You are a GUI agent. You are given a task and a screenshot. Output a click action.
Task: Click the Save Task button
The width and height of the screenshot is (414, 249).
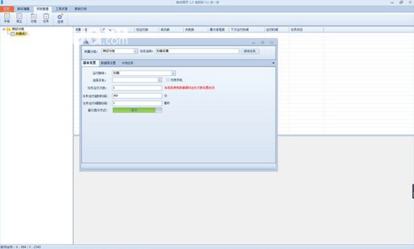pos(250,51)
